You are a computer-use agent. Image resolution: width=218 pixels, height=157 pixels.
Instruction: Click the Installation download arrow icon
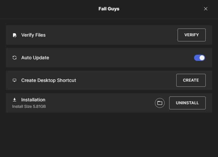coord(14,100)
